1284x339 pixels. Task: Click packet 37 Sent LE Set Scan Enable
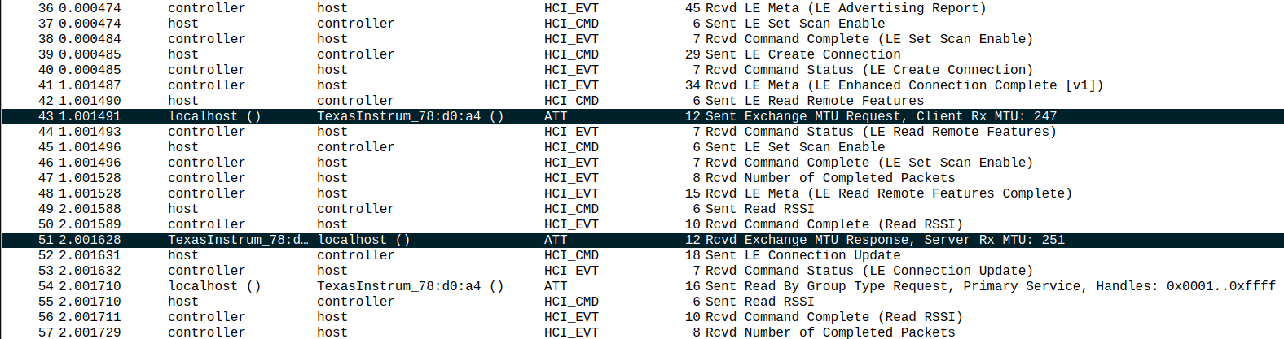(x=815, y=24)
